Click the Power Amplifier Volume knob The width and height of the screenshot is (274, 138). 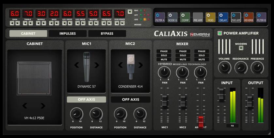(x=225, y=67)
